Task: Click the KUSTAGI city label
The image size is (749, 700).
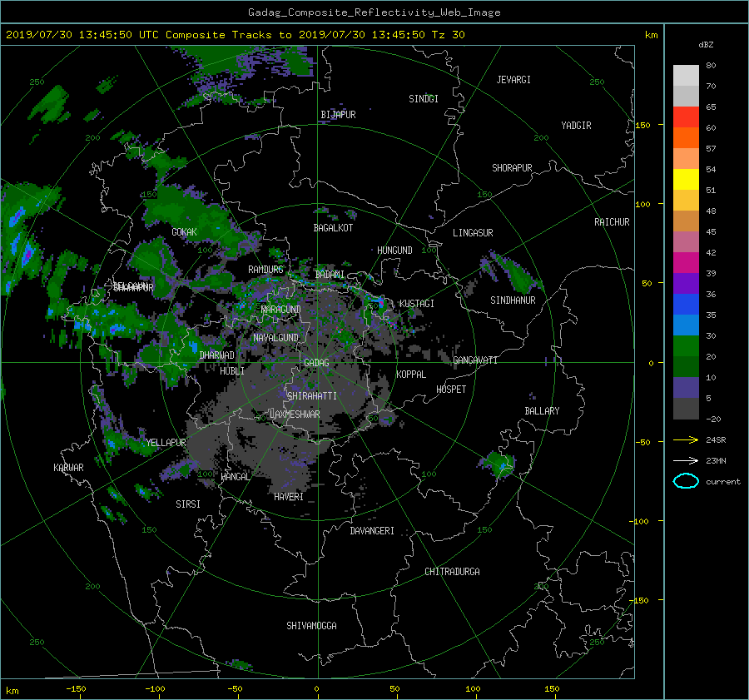Action: coord(417,304)
